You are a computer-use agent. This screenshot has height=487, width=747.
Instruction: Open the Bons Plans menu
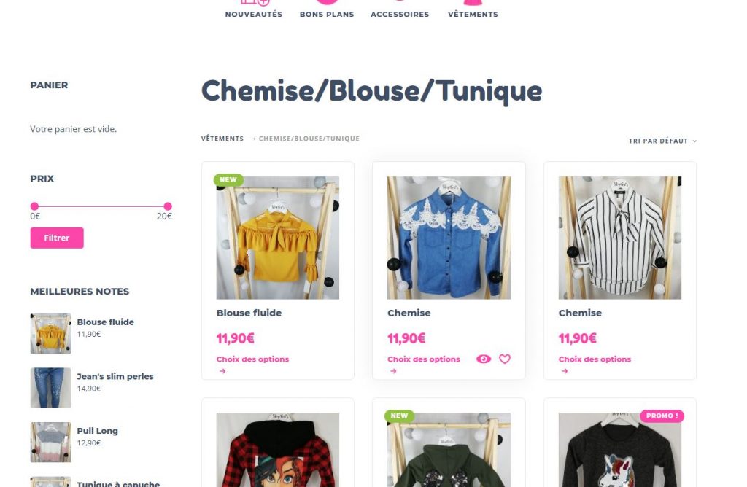[x=327, y=15]
